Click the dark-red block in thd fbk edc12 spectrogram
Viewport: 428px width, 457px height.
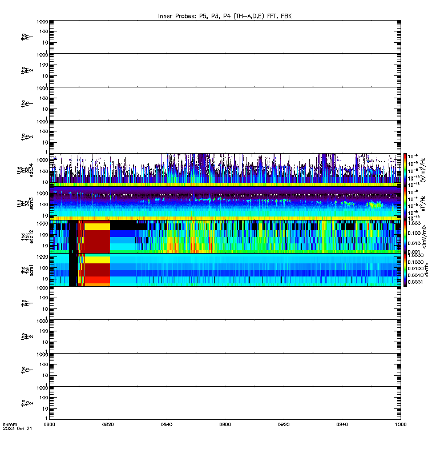coord(97,241)
